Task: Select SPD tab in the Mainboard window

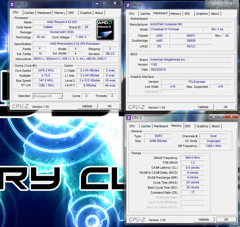Action: [x=187, y=14]
